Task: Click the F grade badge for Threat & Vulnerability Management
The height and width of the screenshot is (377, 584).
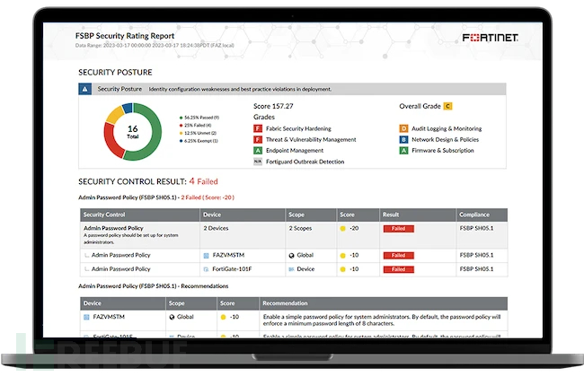Action: pos(258,140)
